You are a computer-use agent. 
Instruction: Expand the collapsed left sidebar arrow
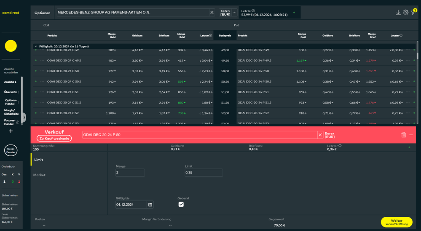tap(24, 117)
